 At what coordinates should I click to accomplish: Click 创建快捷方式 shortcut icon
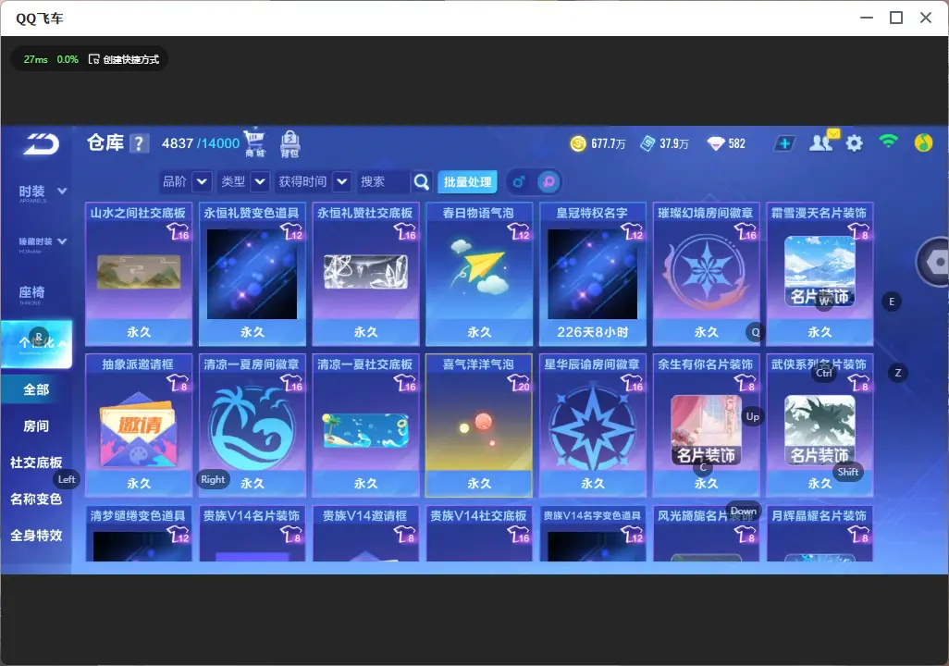pos(93,59)
